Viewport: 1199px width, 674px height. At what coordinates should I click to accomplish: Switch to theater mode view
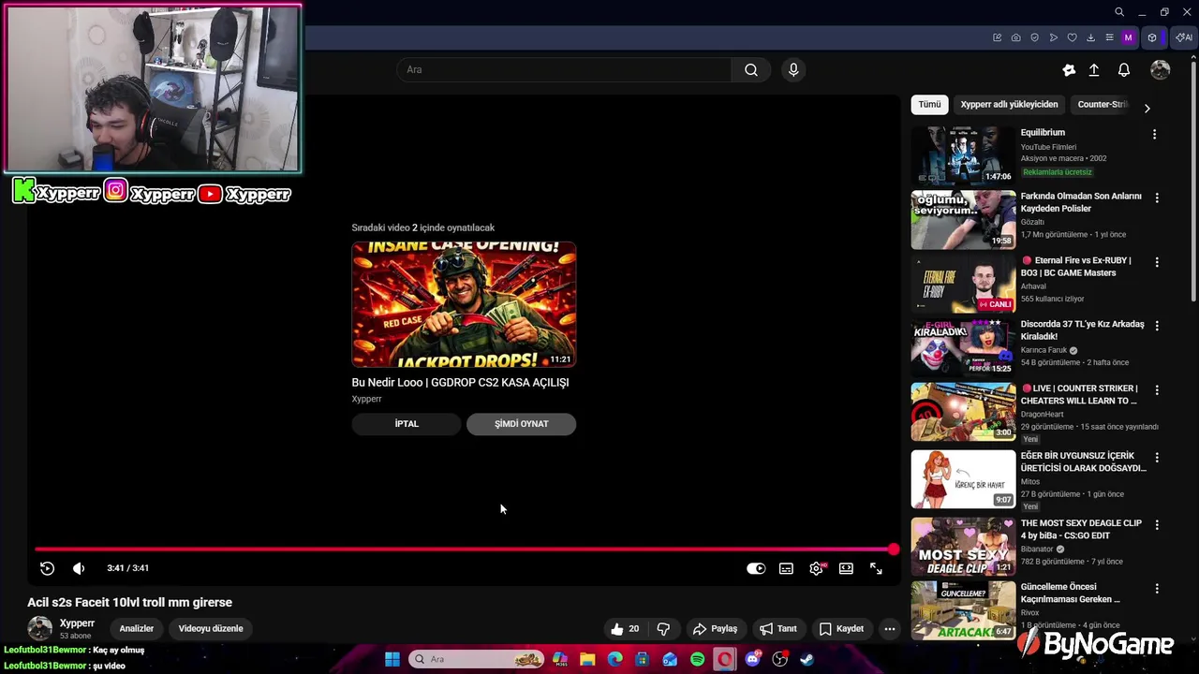846,568
